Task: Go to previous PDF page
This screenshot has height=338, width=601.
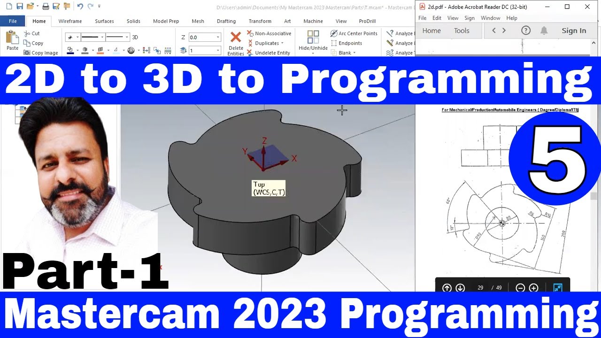Action: [447, 288]
